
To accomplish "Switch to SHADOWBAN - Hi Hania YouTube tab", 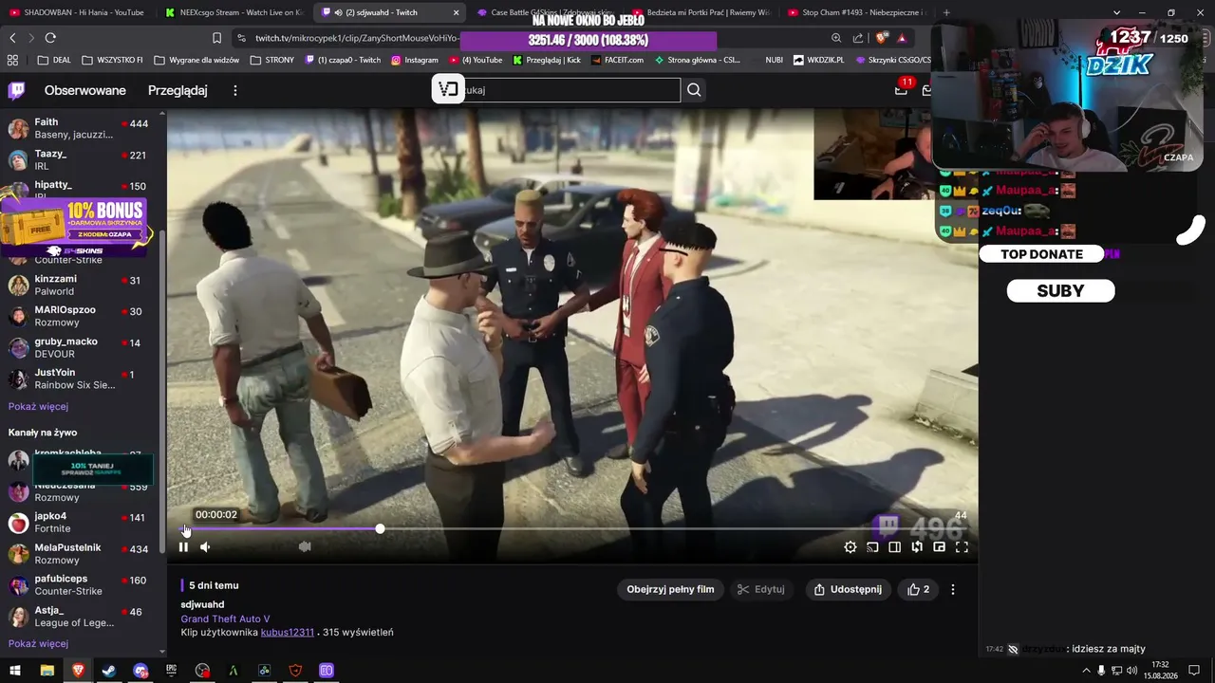I will (77, 12).
